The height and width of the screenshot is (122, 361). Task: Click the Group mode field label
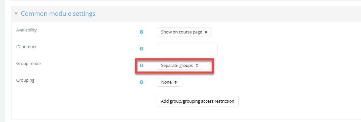28,64
